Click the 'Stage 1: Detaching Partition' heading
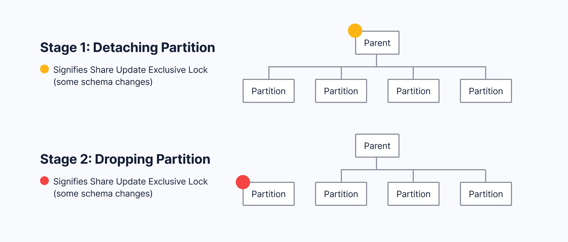568x242 pixels. point(128,48)
